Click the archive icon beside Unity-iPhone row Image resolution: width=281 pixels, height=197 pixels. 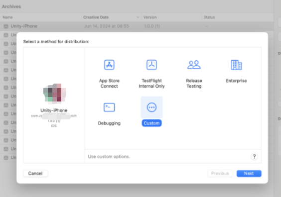tap(6, 26)
